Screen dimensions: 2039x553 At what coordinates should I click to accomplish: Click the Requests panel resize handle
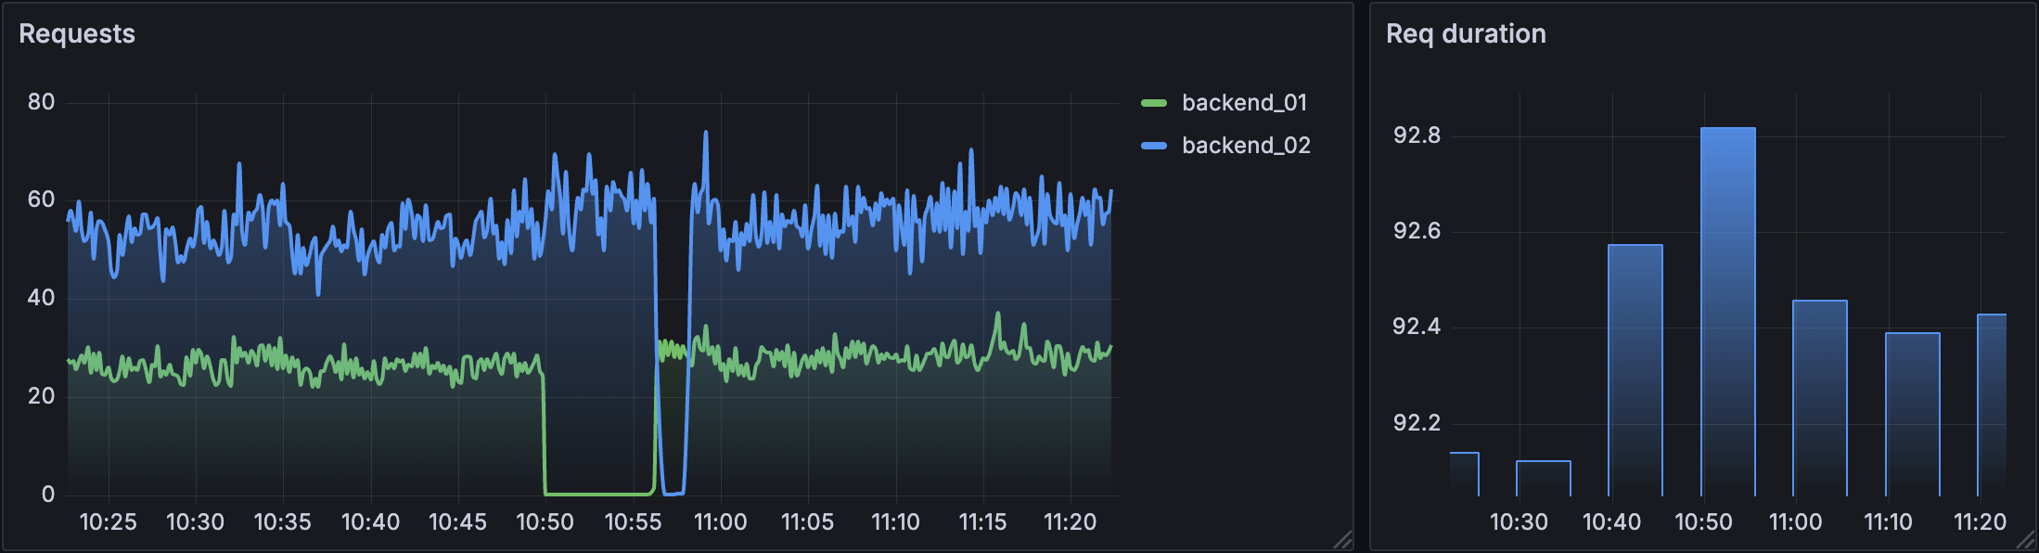click(1342, 540)
